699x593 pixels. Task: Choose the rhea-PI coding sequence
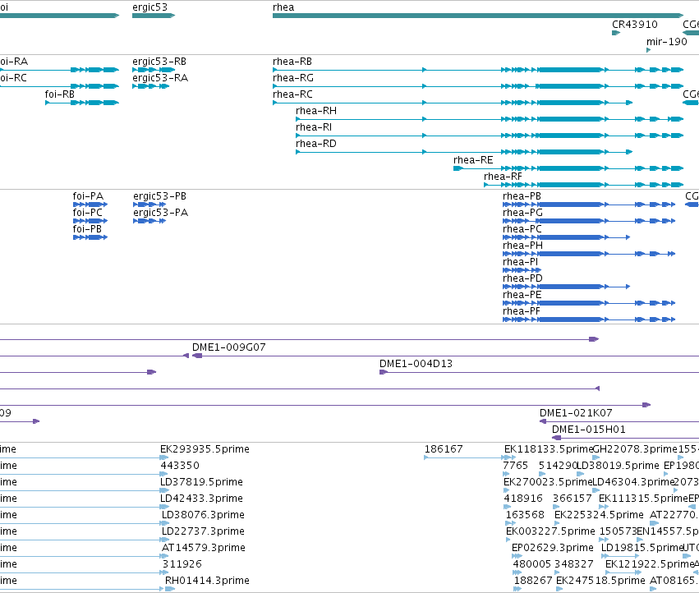pyautogui.click(x=522, y=270)
